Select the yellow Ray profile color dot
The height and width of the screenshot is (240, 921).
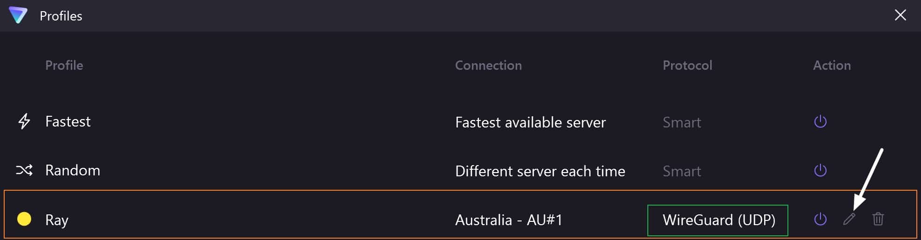(24, 219)
